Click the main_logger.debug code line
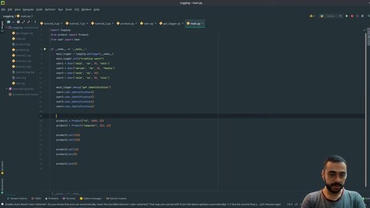 pyautogui.click(x=83, y=87)
